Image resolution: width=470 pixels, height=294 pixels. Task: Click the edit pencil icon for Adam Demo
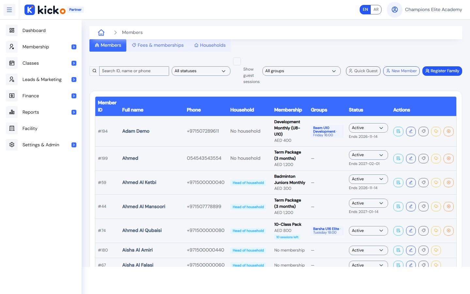coord(411,131)
